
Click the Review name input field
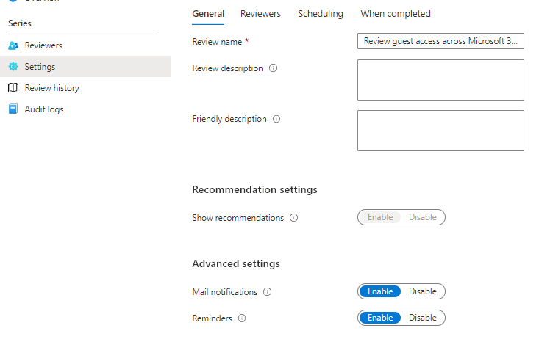[440, 42]
